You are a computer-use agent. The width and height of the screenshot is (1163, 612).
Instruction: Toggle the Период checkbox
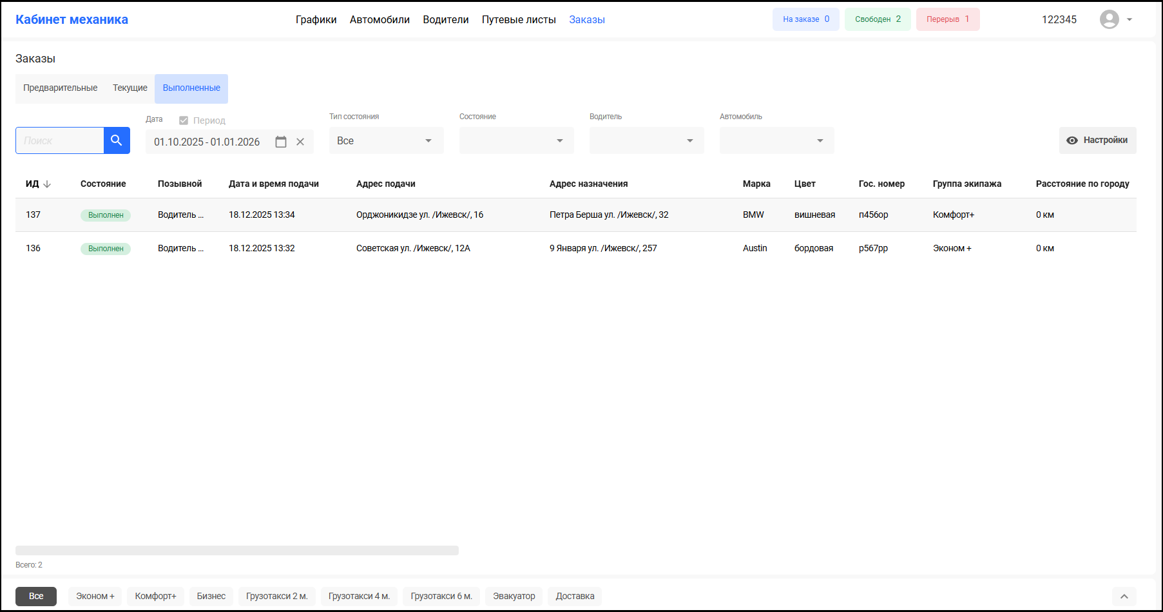click(x=184, y=120)
